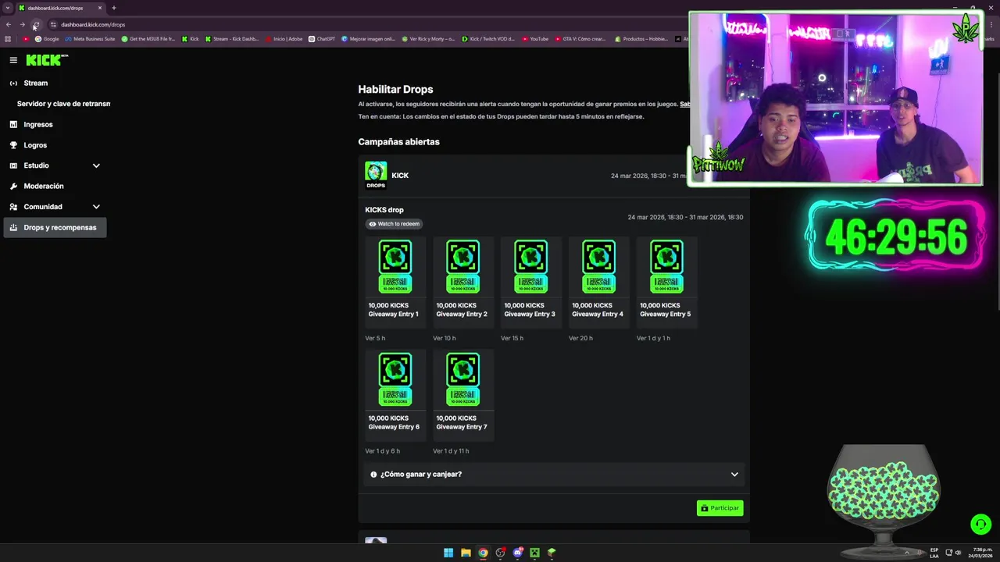Open File Explorer from the taskbar
This screenshot has width=1000, height=562.
click(466, 553)
